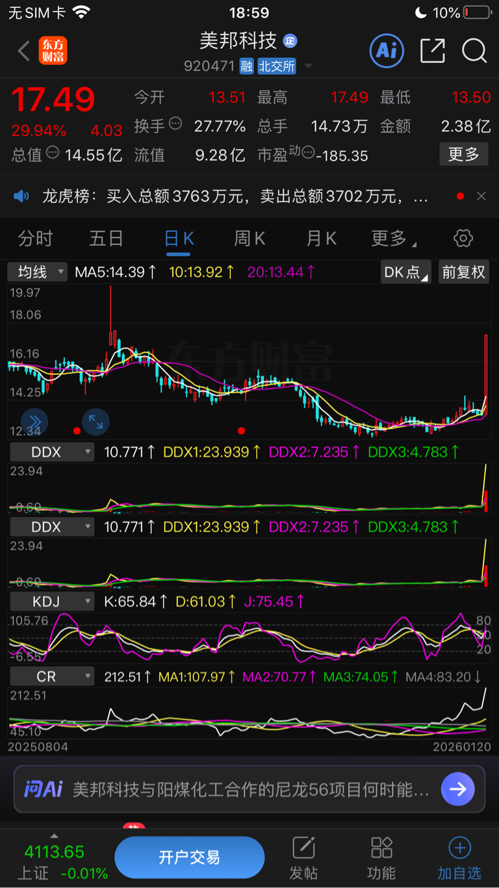Expand the 更多 chart period menu

(x=394, y=239)
